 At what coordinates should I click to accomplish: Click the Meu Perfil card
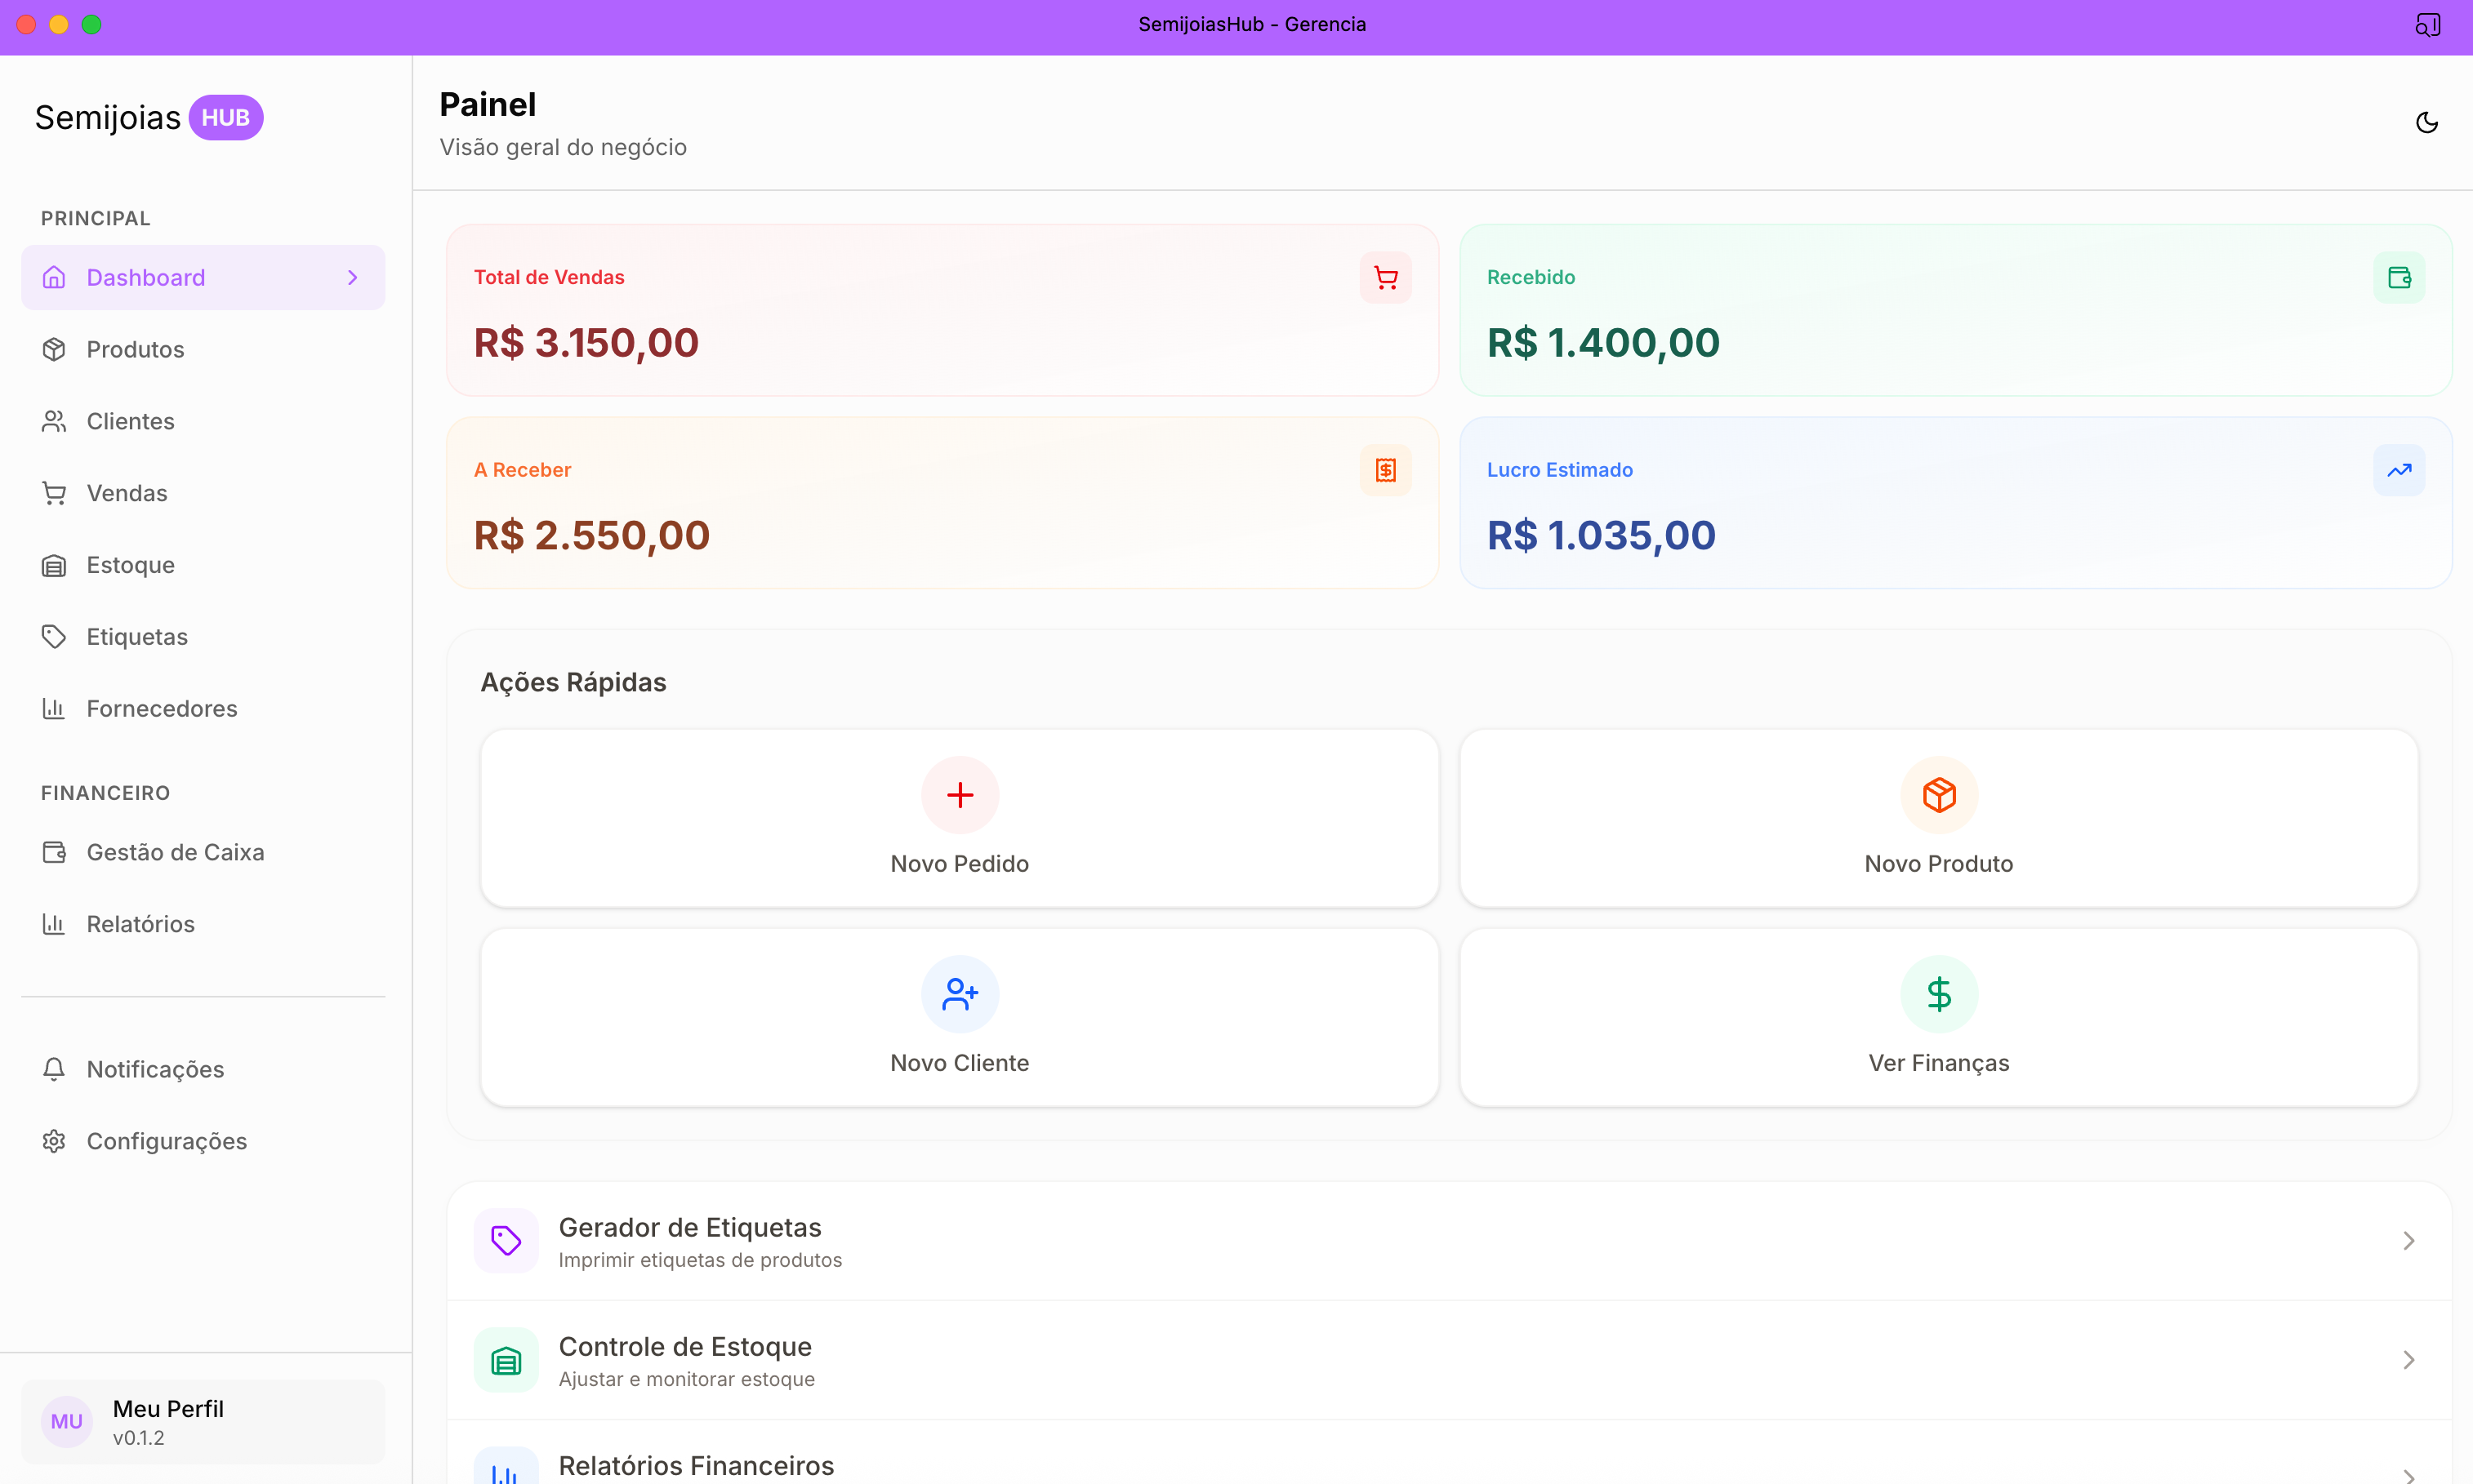click(x=203, y=1421)
